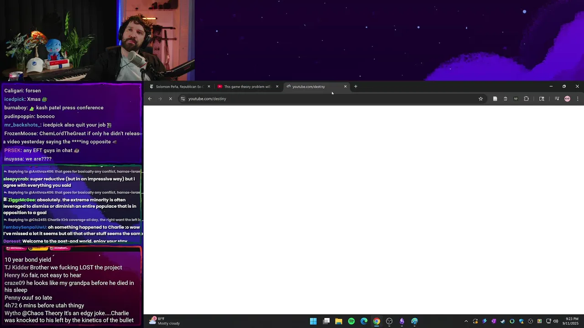Screen dimensions: 584x328
Task: Open the purple Obsidian taskbar icon
Action: pos(402,321)
